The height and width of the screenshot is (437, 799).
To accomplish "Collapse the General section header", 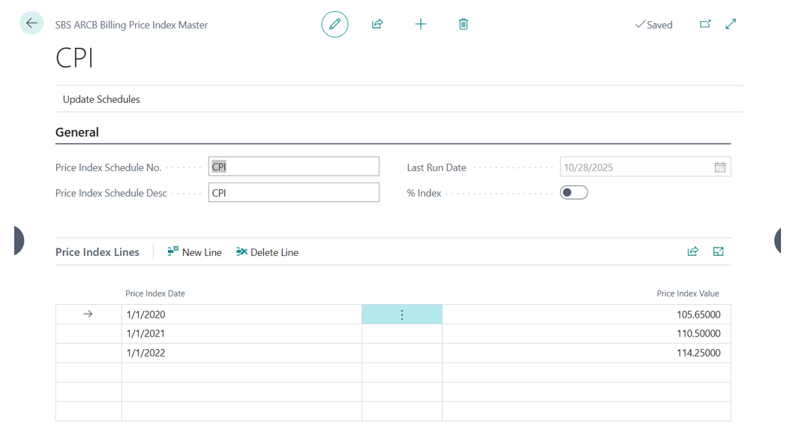I will [x=77, y=132].
